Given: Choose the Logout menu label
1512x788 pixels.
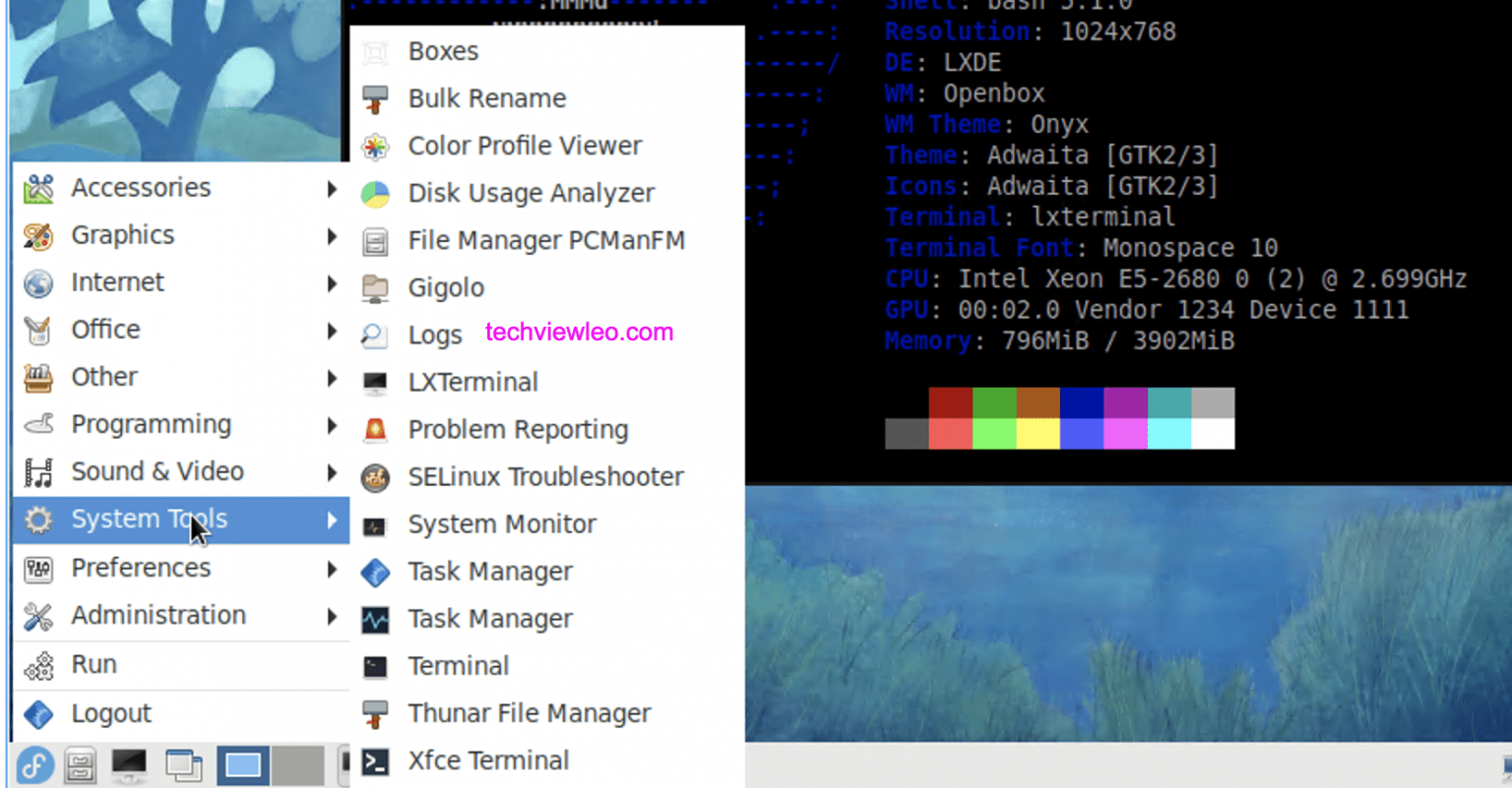Looking at the screenshot, I should tap(111, 713).
